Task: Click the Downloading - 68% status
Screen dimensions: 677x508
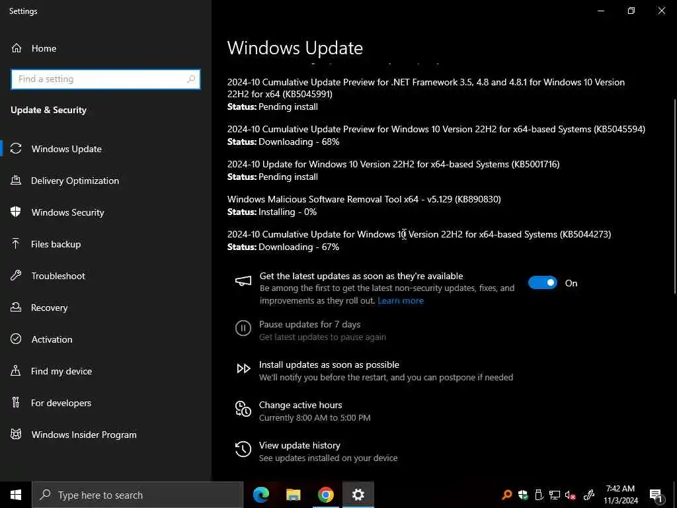Action: click(299, 142)
